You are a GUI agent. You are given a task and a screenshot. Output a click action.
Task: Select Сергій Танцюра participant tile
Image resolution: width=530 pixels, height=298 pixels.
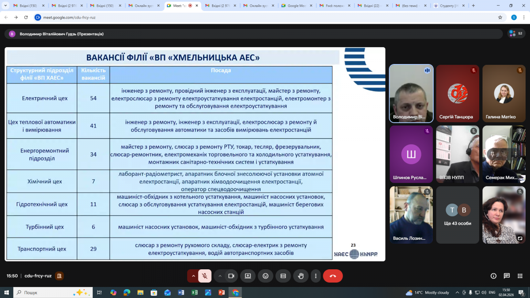458,93
